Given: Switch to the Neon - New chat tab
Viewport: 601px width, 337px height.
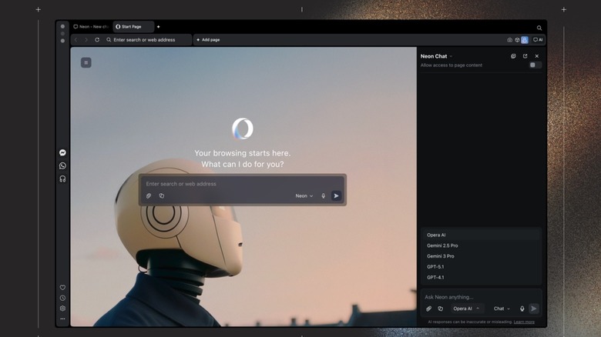Looking at the screenshot, I should [x=91, y=27].
